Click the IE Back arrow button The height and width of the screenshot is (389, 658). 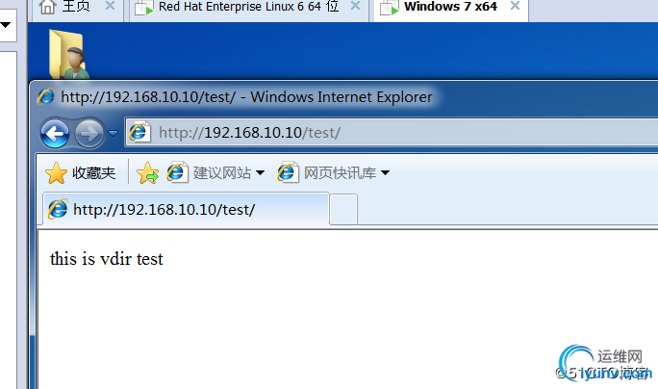pyautogui.click(x=55, y=134)
